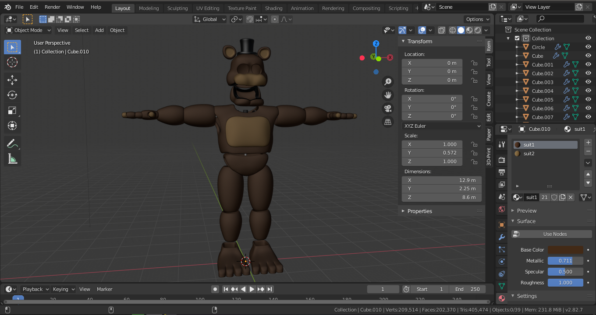Switch to material preview shading
Screen dimensions: 596x315
469,30
